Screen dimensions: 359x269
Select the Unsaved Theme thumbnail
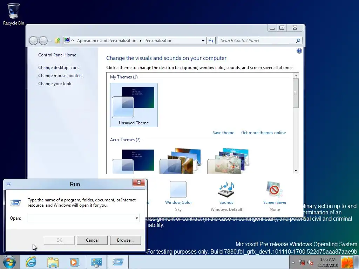(134, 105)
